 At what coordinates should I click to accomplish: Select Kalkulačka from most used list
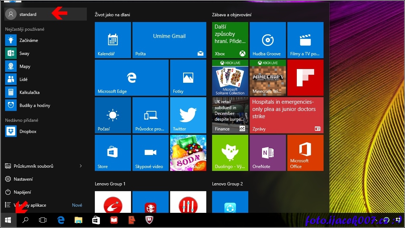pos(29,93)
